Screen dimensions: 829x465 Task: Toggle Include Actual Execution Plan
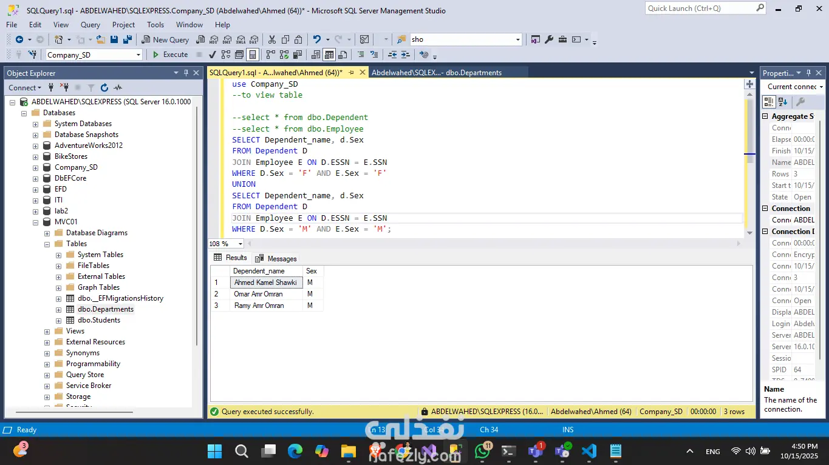point(270,55)
